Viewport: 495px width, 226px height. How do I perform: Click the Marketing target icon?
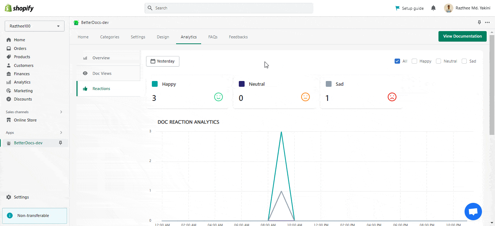(x=9, y=91)
